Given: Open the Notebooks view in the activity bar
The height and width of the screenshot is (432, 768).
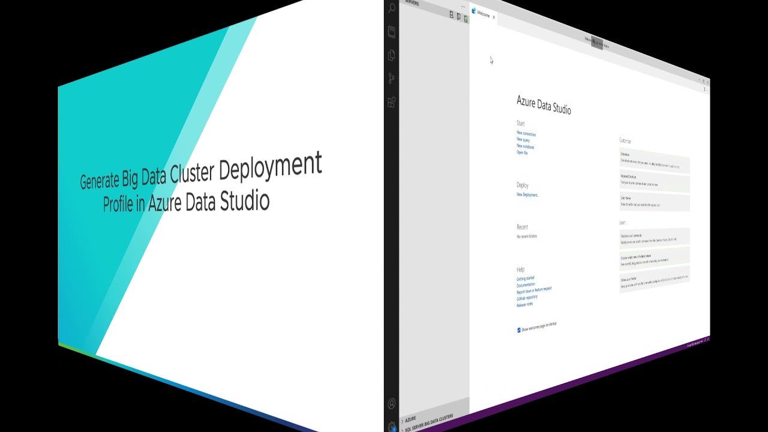Looking at the screenshot, I should click(392, 31).
